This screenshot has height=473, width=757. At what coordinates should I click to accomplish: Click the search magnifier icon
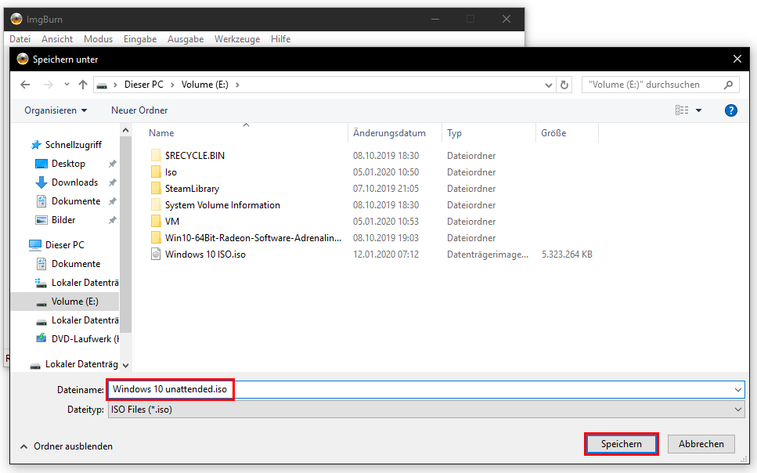(729, 85)
